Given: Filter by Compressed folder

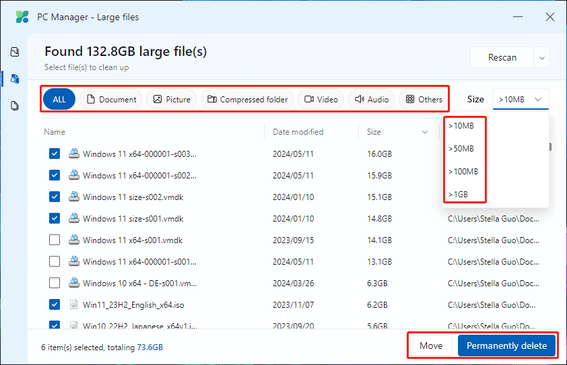Looking at the screenshot, I should [247, 99].
